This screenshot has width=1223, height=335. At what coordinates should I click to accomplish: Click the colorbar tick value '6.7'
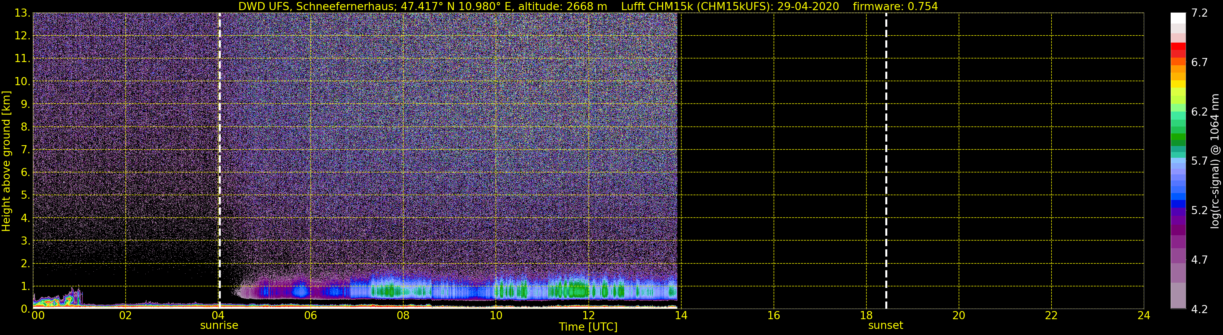(x=1199, y=62)
